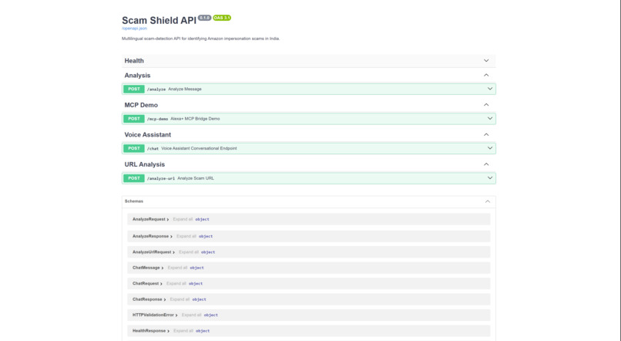Collapse the Voice Assistant section chevron
Viewport: 621px width, 341px height.
[x=486, y=134]
